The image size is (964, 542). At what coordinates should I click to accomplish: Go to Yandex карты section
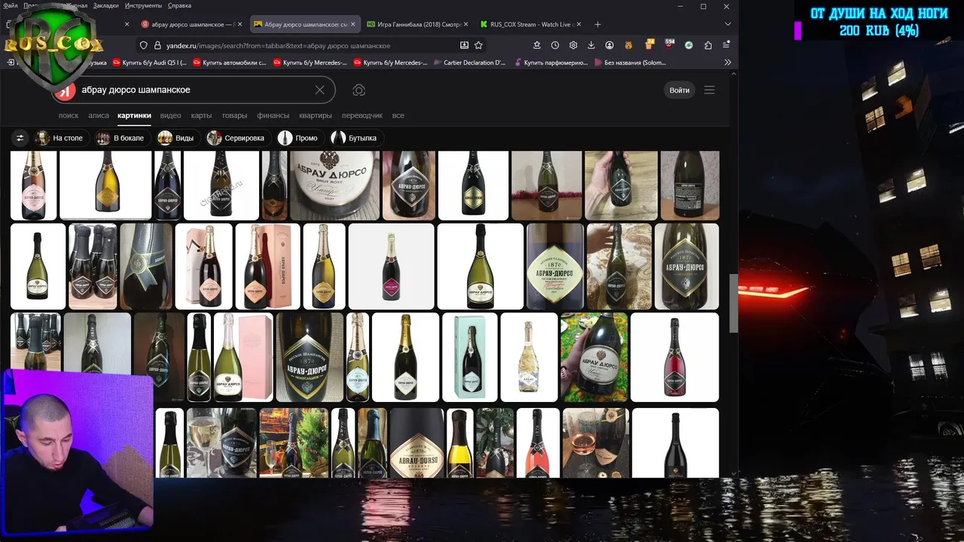(201, 115)
